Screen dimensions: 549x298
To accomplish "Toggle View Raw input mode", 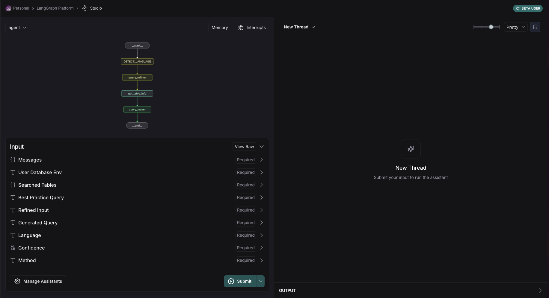I will pos(244,147).
